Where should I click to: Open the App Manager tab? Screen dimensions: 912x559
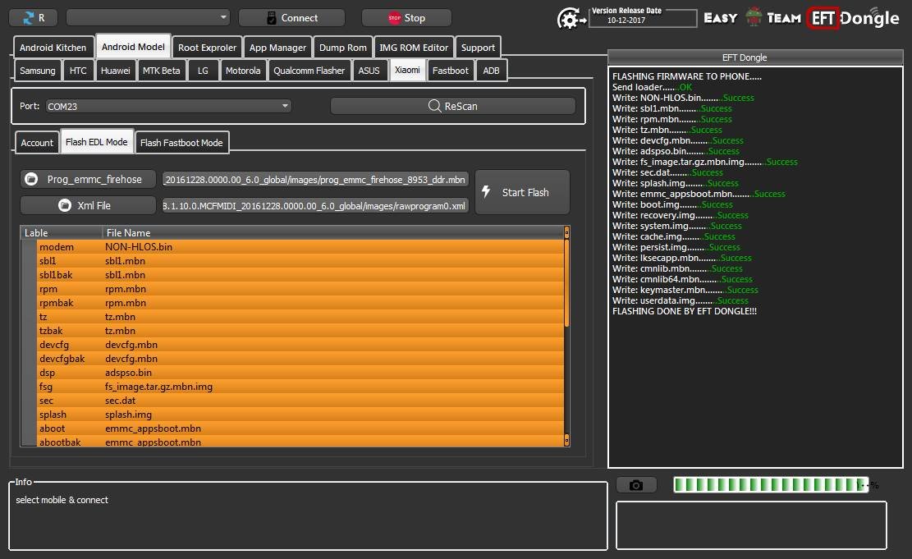(277, 48)
